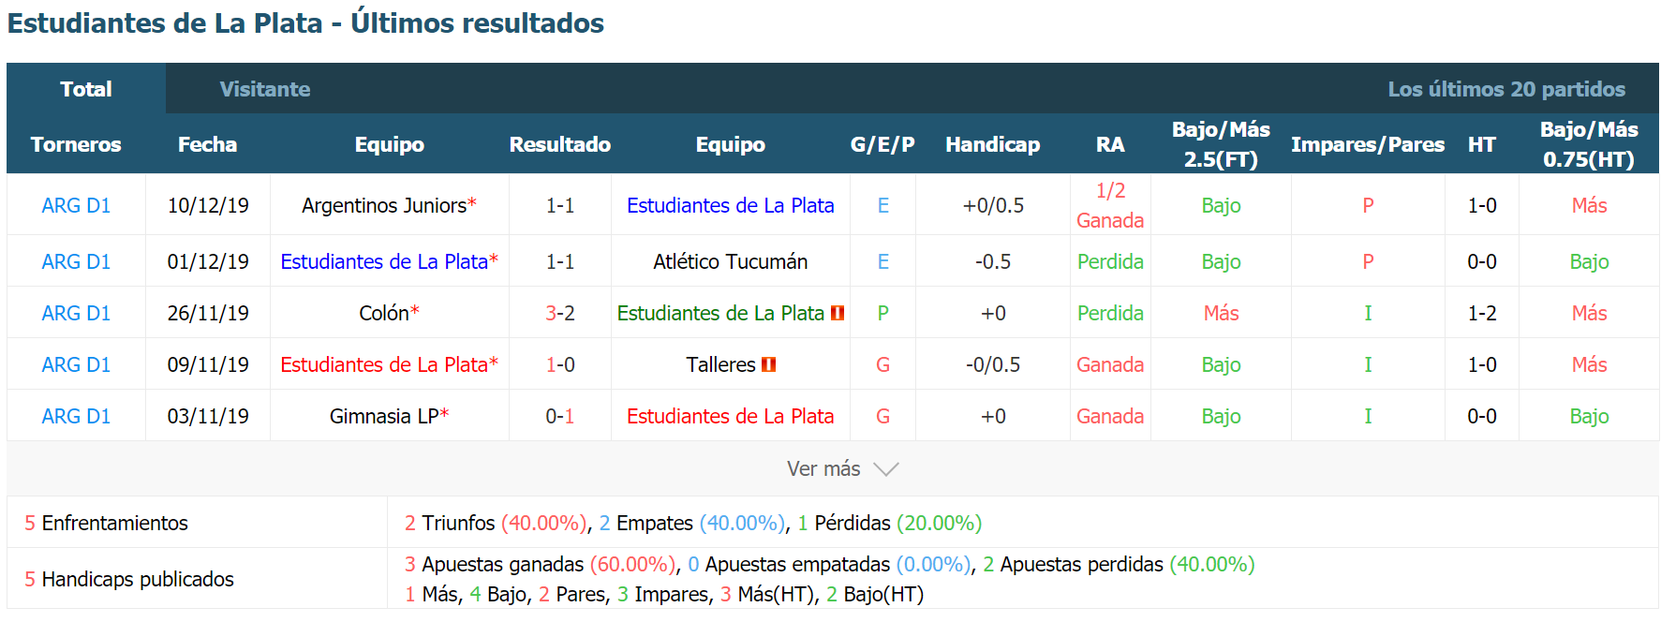Click Ver más text to show more matches

click(823, 469)
